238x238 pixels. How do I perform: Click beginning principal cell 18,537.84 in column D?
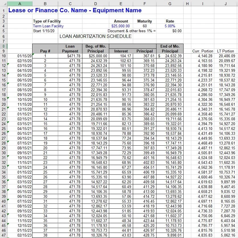(x=95, y=138)
